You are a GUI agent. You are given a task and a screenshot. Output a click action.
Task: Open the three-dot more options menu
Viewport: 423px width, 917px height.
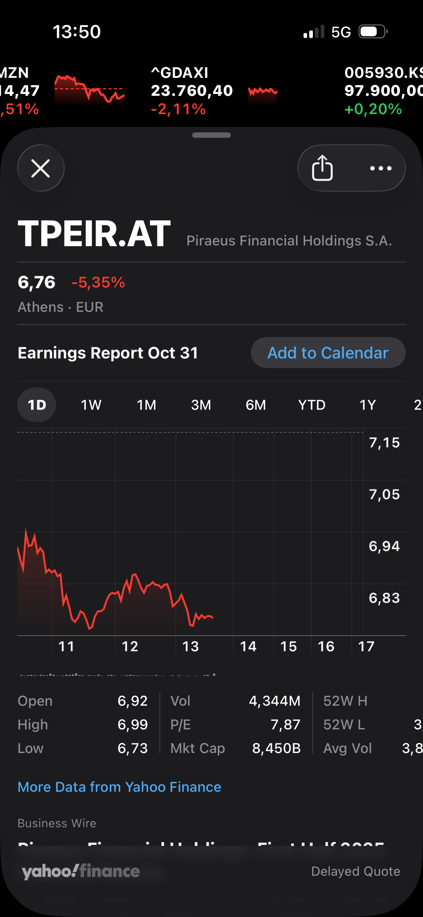tap(381, 168)
